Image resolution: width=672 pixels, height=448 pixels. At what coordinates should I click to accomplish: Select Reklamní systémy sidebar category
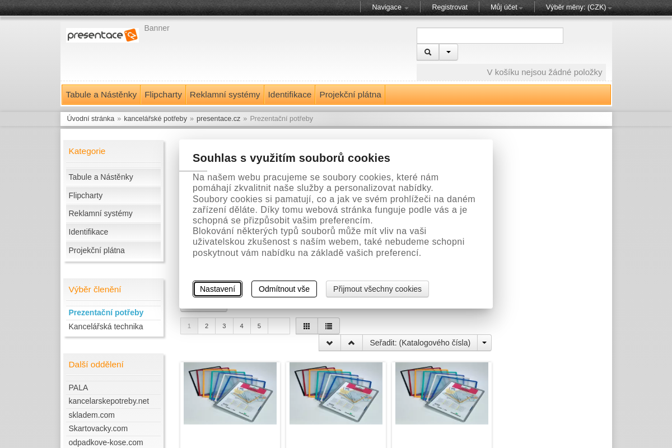click(113, 213)
